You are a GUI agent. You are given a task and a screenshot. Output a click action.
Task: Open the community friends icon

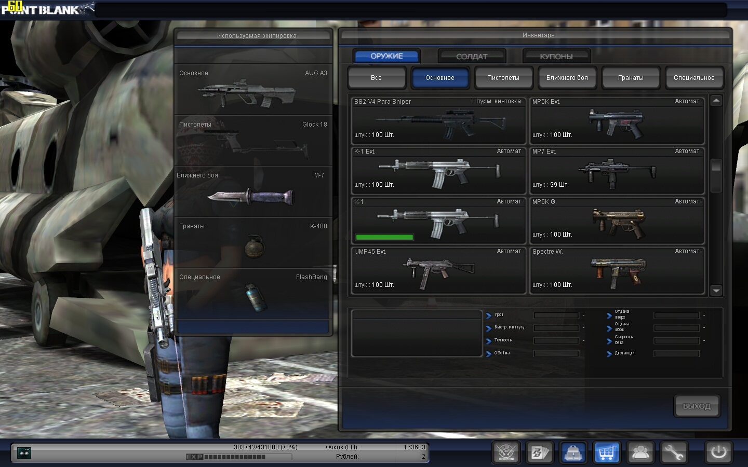tap(640, 452)
